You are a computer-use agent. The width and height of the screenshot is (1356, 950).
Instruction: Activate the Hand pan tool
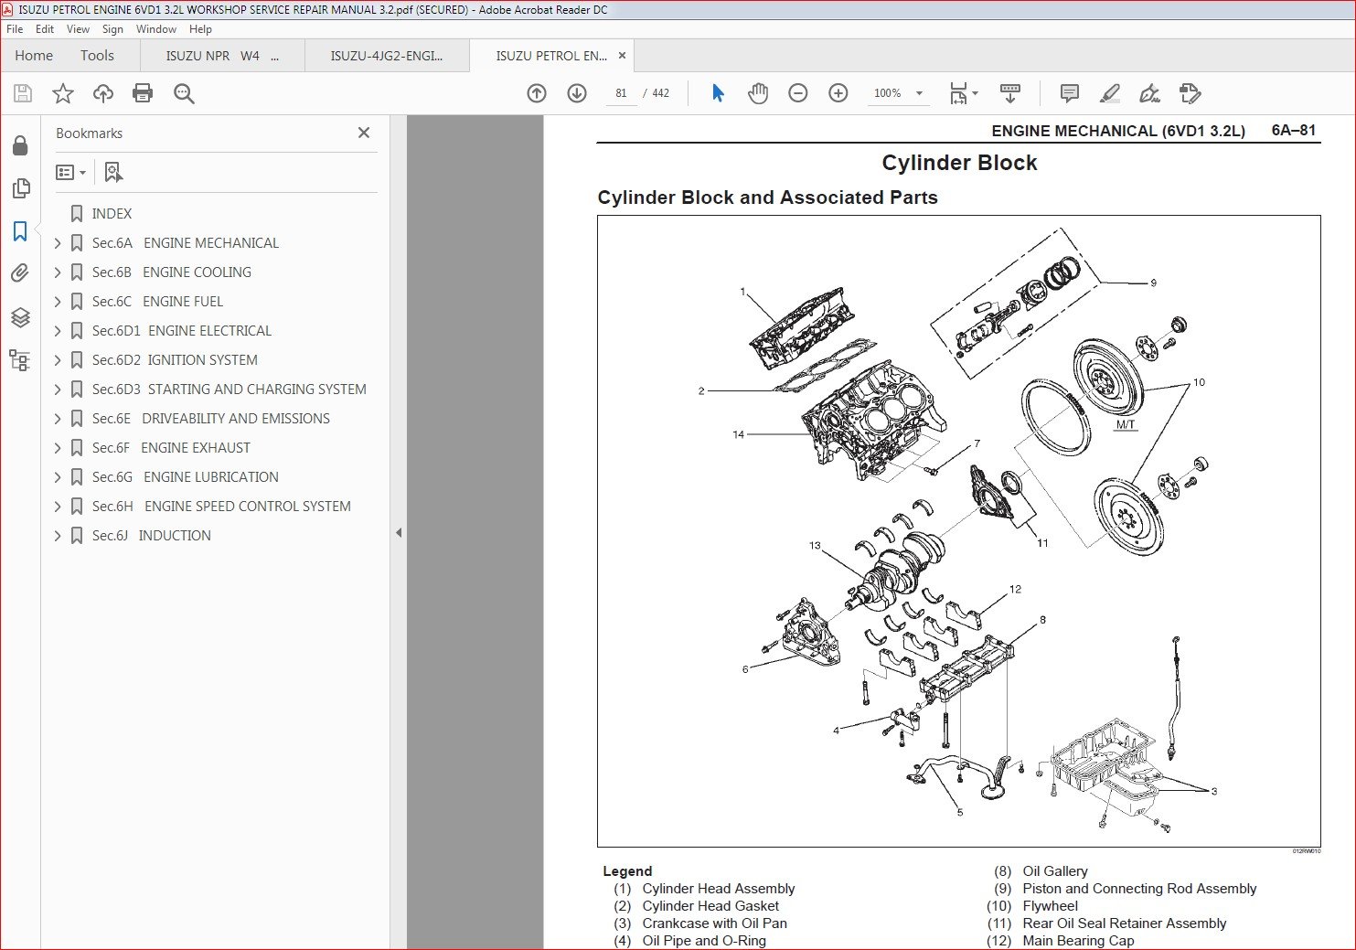(758, 93)
